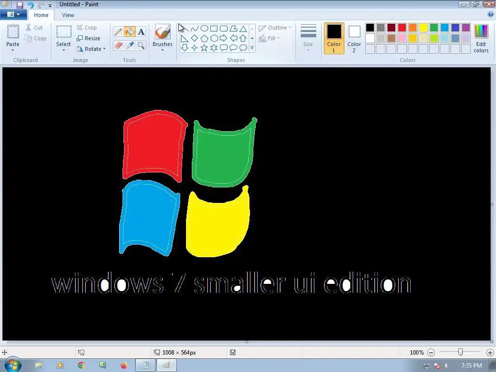Click the Brushes button
Viewport: 496px width, 372px height.
click(x=162, y=35)
